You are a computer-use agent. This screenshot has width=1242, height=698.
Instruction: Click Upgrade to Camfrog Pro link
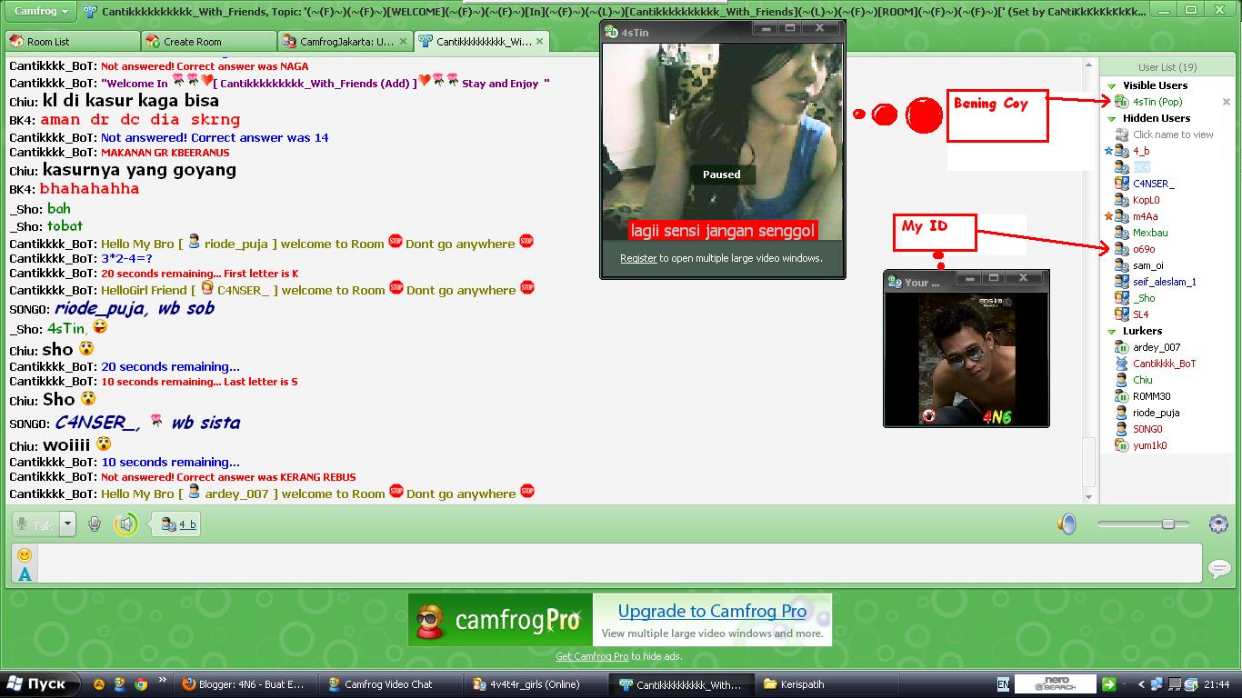712,611
